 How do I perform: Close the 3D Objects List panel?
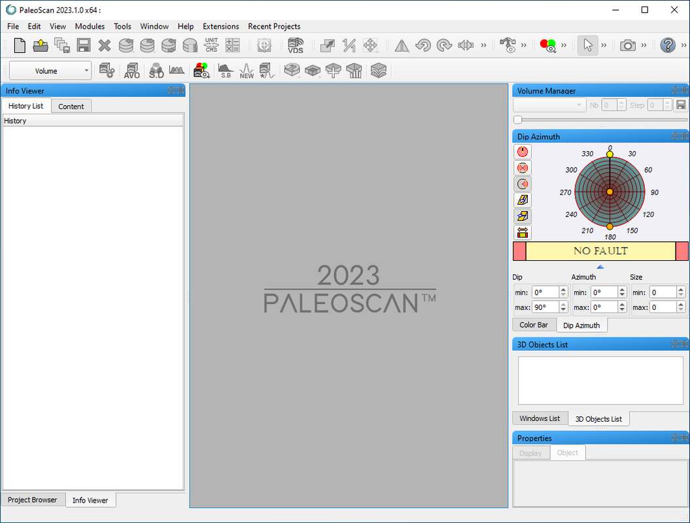click(x=684, y=343)
